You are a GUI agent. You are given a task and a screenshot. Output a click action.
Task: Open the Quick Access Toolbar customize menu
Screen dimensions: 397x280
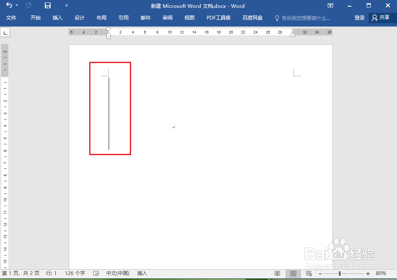point(66,6)
